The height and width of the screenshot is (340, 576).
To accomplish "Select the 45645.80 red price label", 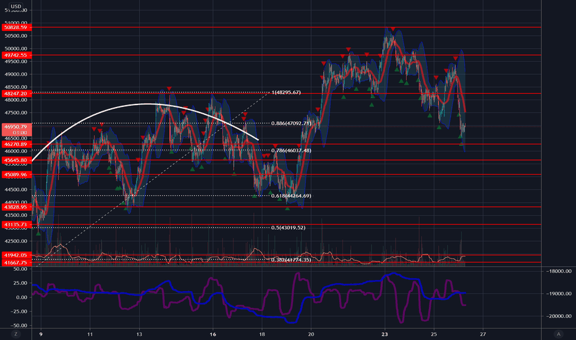I will click(17, 160).
